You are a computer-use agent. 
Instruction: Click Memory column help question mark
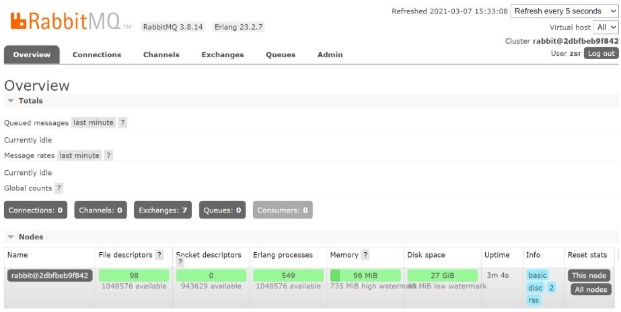coord(365,255)
